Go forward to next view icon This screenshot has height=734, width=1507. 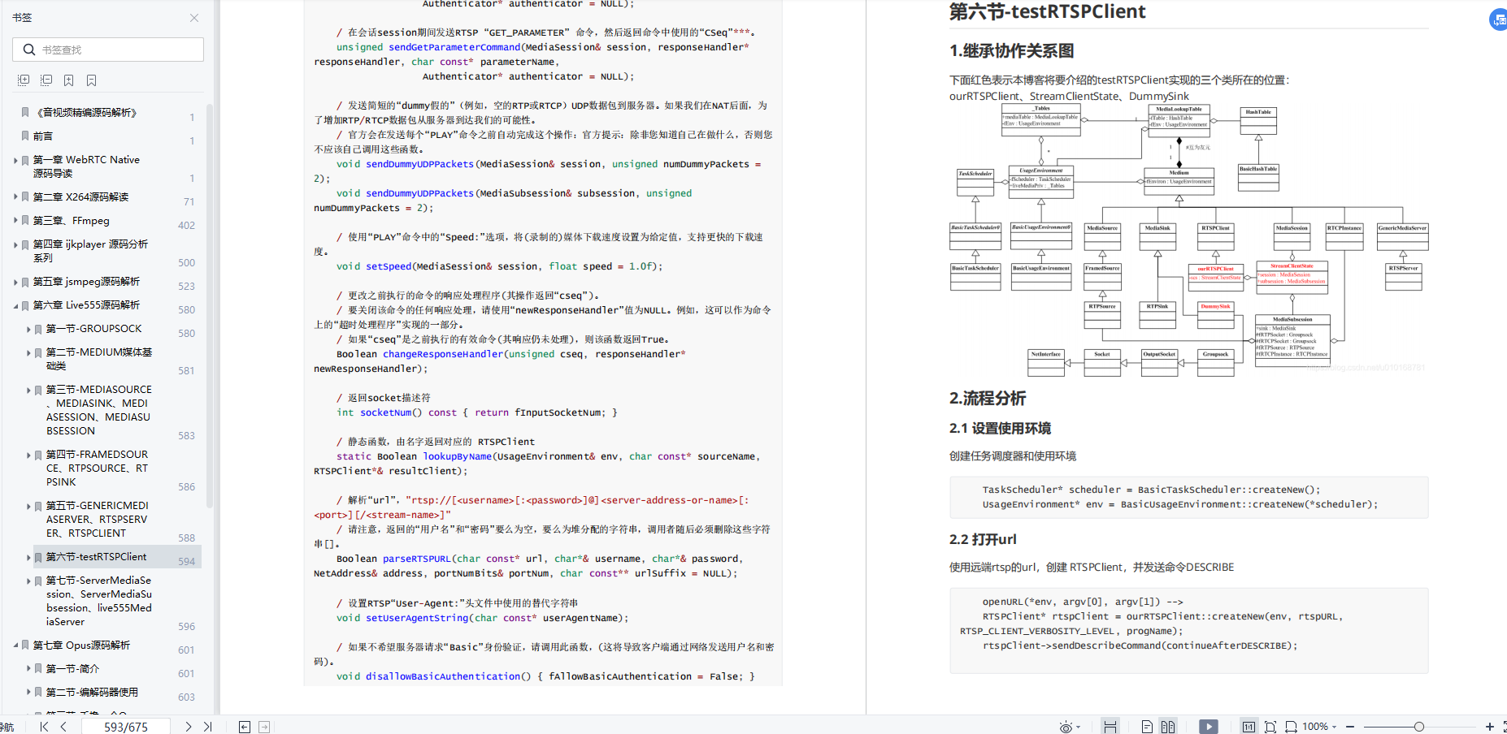264,727
